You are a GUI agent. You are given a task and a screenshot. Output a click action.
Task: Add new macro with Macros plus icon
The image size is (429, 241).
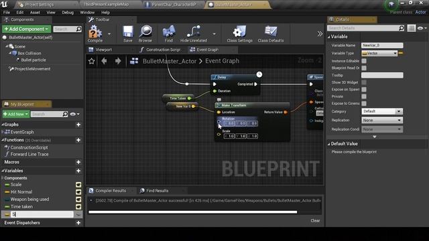point(78,162)
